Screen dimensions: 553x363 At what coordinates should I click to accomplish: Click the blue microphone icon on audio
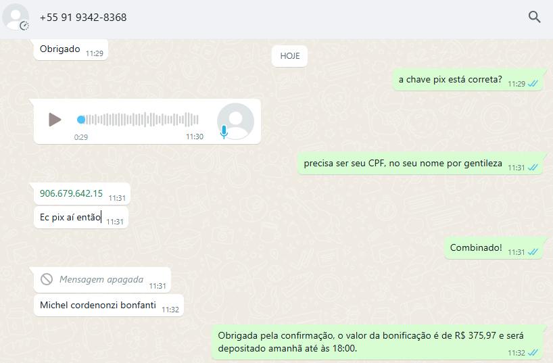224,132
